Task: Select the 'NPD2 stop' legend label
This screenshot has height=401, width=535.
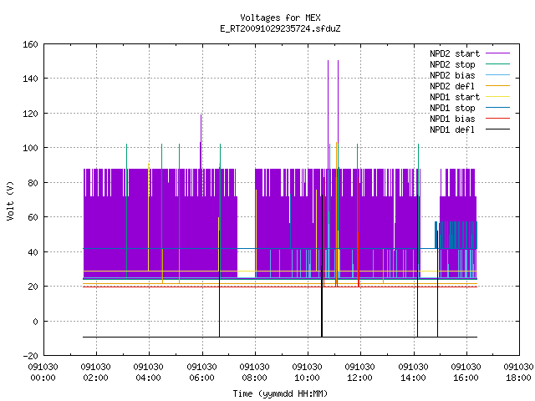Action: click(452, 64)
